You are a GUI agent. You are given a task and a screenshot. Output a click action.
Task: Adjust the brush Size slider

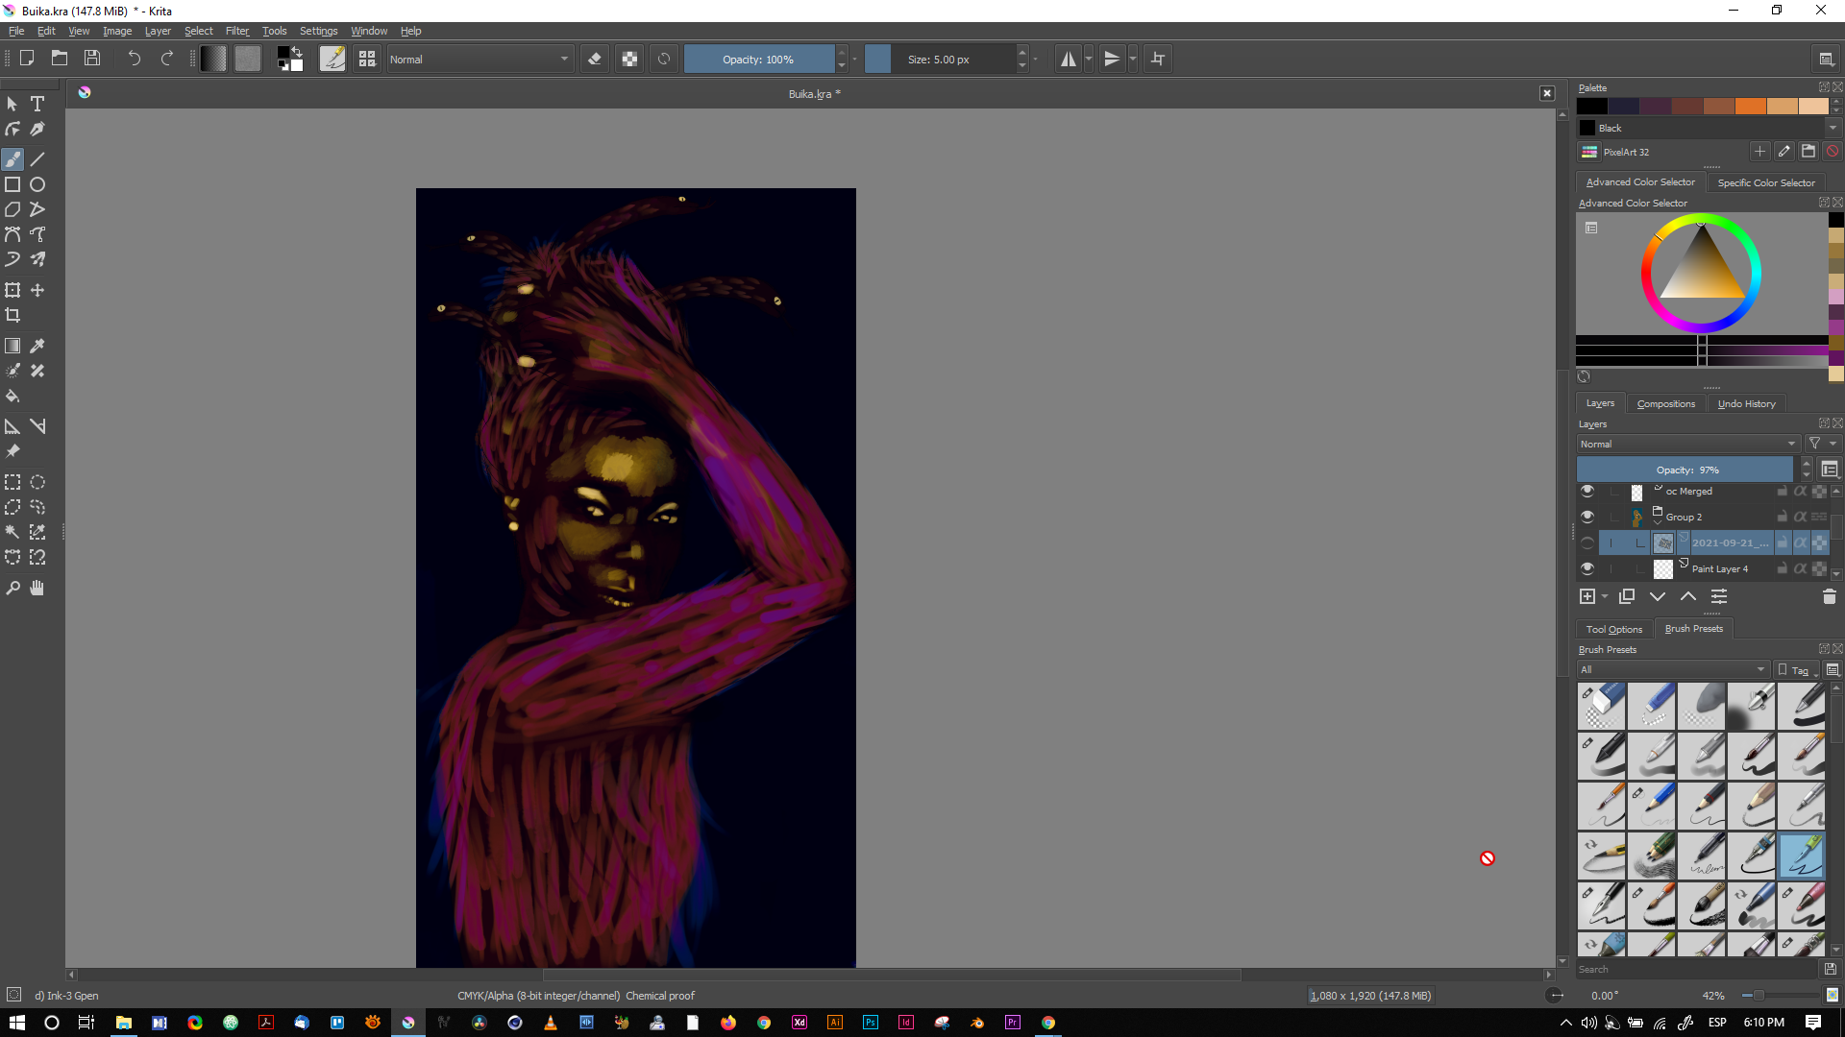point(939,59)
